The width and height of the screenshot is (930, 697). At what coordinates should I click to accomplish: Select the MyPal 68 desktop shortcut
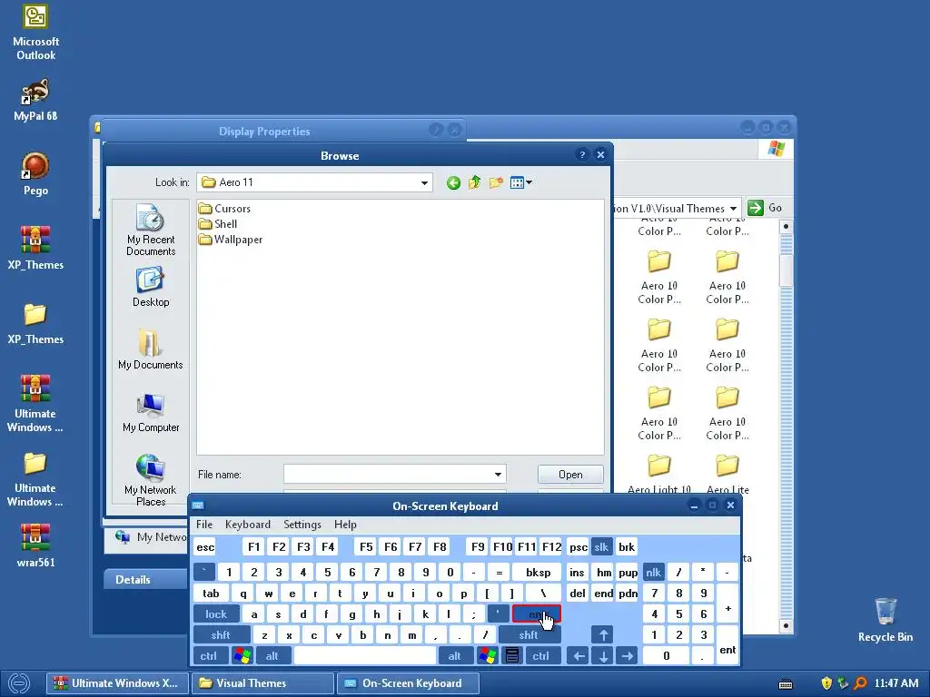tap(35, 100)
